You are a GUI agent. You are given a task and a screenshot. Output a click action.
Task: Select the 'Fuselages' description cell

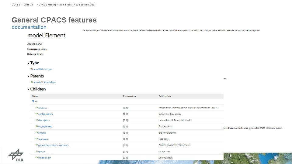point(163,139)
